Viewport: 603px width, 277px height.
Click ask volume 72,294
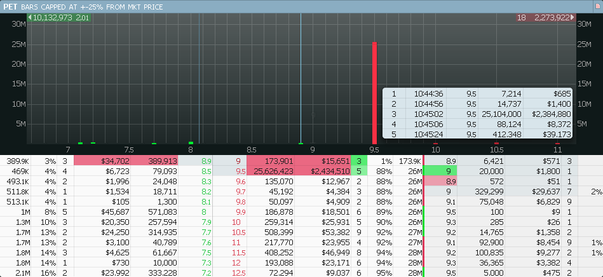[x=281, y=273]
